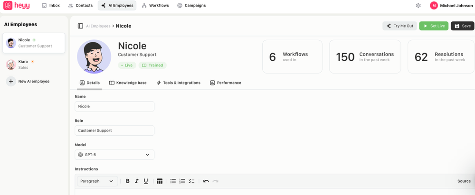Toggle the sidebar panel icon

coord(80,26)
